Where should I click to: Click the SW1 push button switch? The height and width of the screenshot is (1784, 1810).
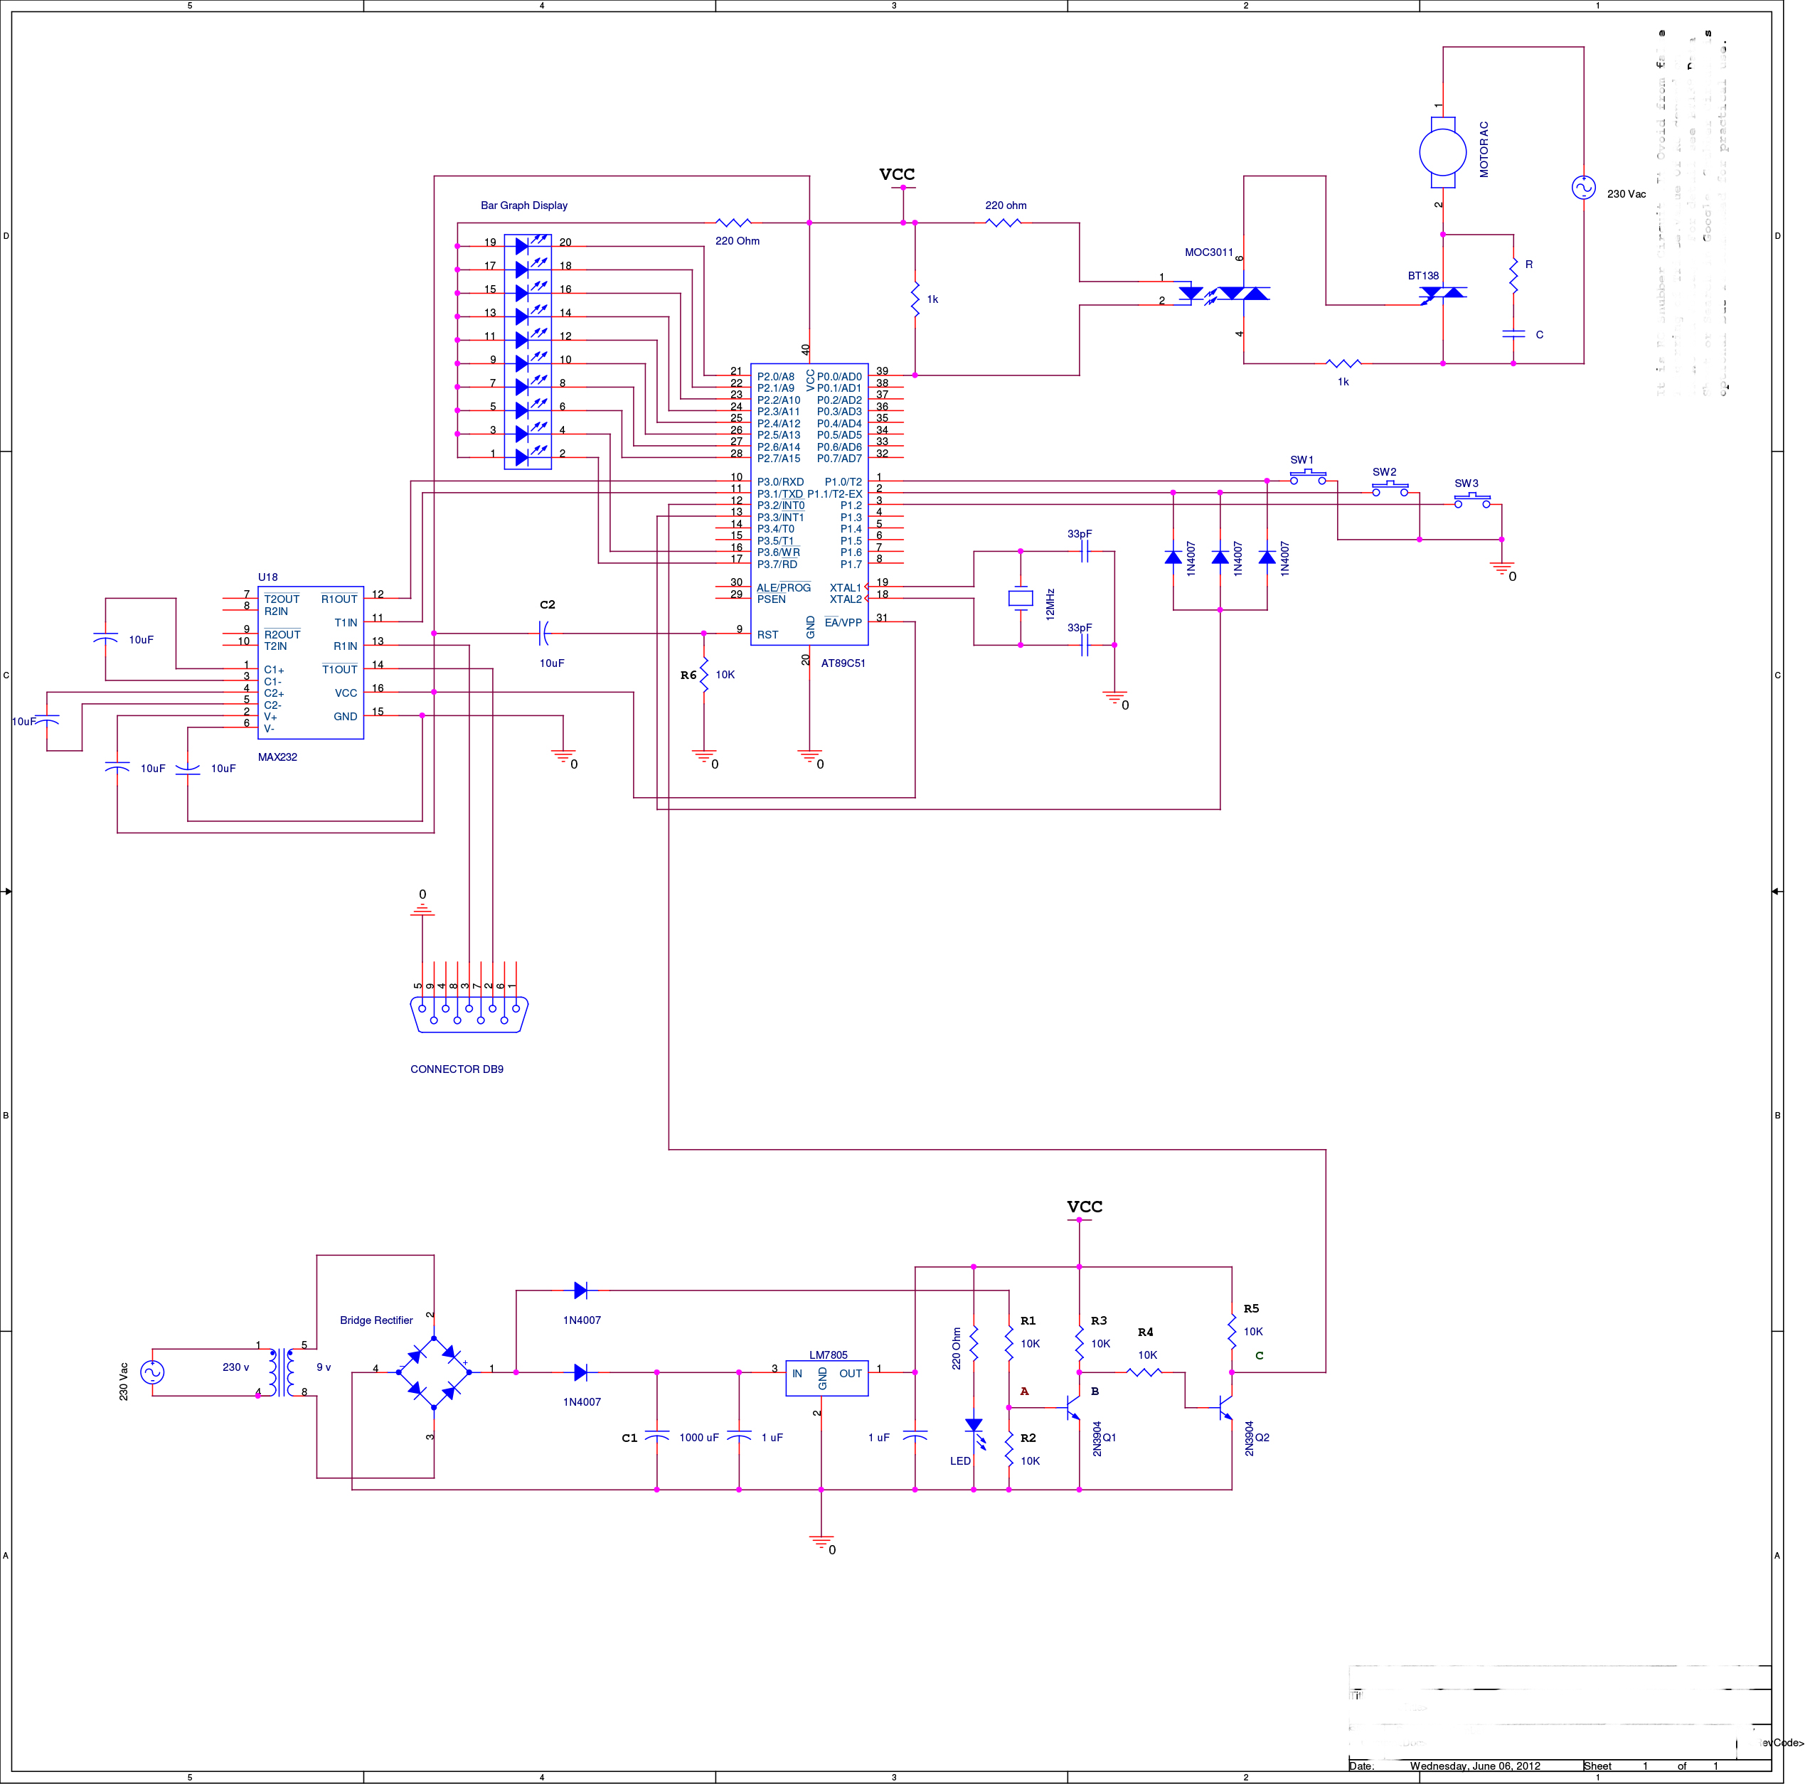click(1307, 479)
